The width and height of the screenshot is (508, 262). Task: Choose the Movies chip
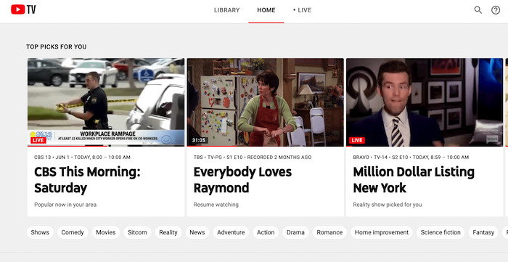[106, 232]
